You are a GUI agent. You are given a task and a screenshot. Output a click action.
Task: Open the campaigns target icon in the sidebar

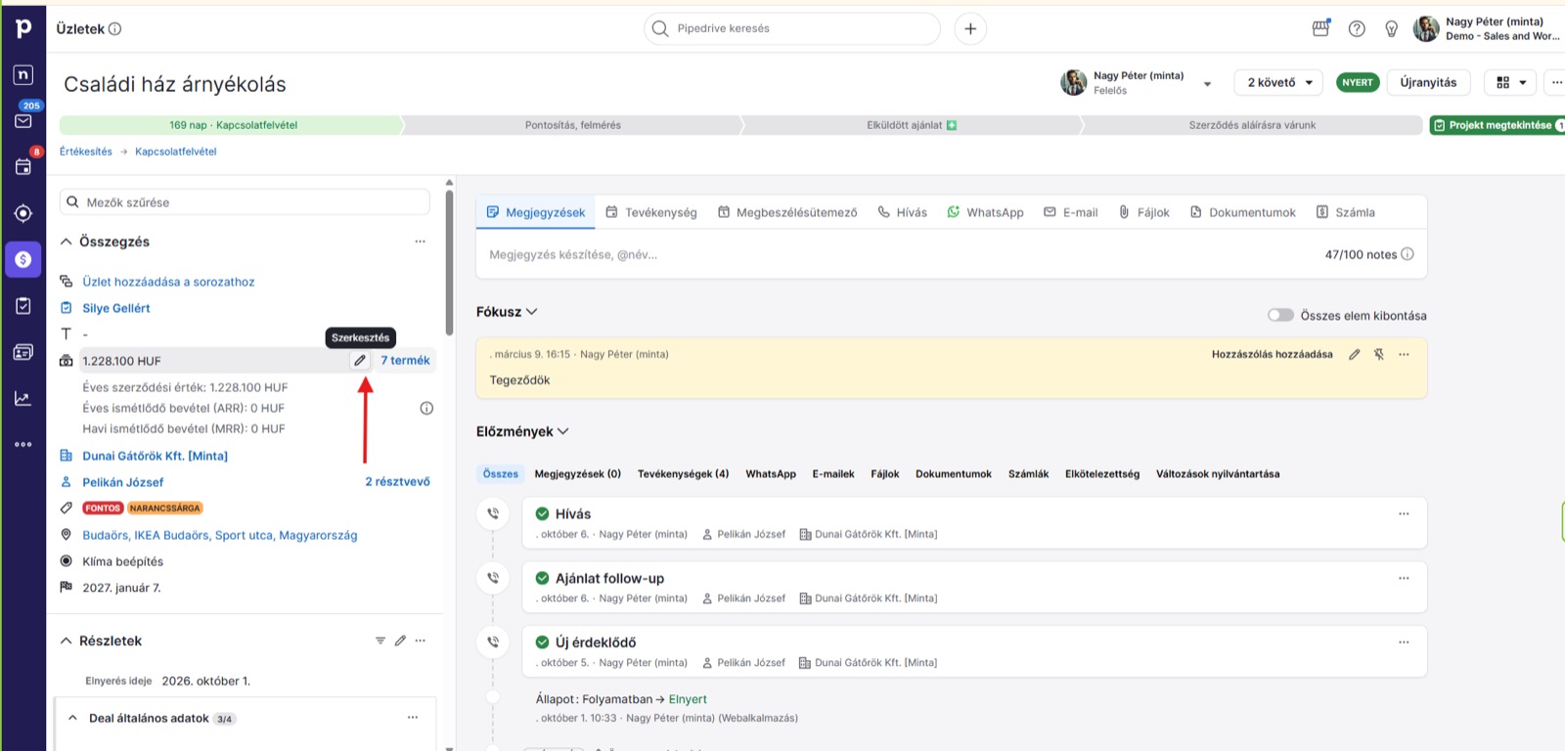[x=23, y=213]
